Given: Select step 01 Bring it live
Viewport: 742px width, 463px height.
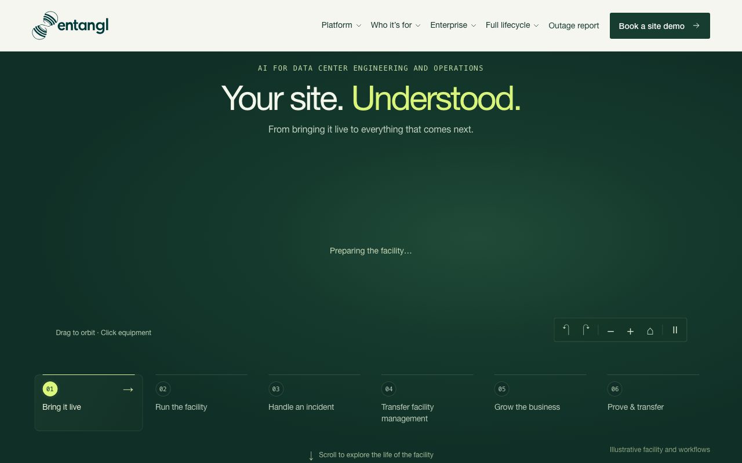Looking at the screenshot, I should click(x=89, y=402).
